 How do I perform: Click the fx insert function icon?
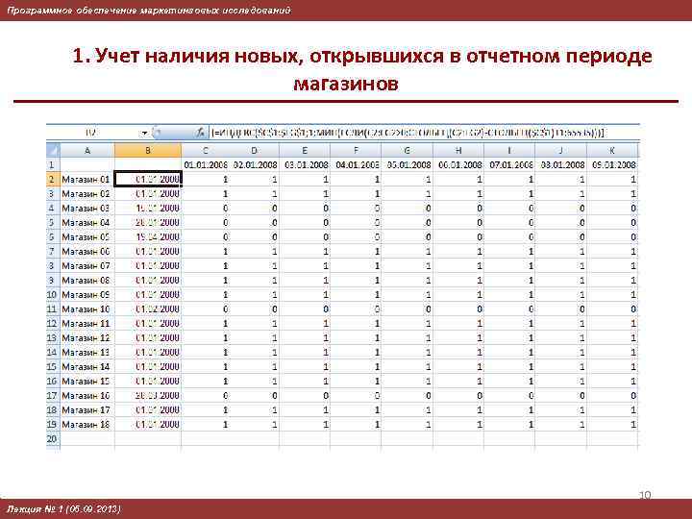(x=201, y=133)
